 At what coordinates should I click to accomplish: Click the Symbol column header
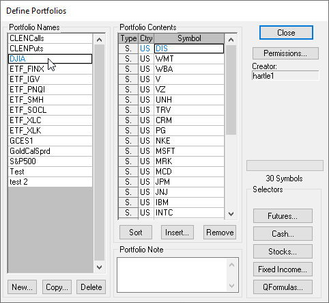(189, 38)
